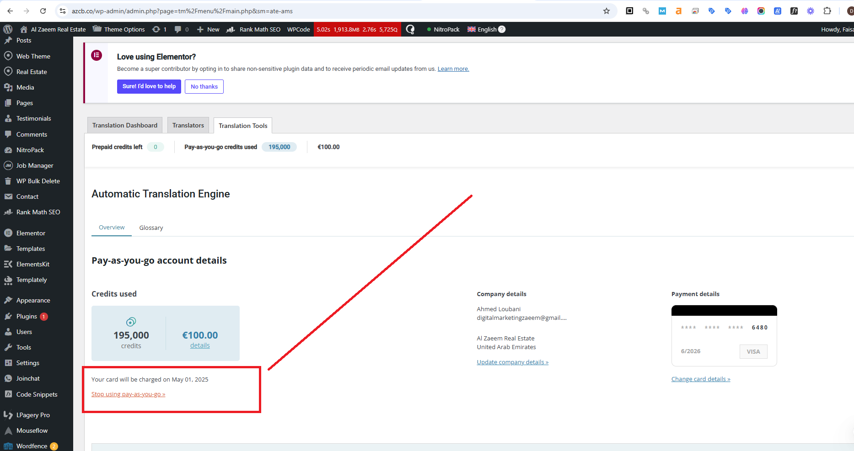Viewport: 854px width, 451px height.
Task: Click the WordPress logo in admin bar
Action: click(x=8, y=29)
